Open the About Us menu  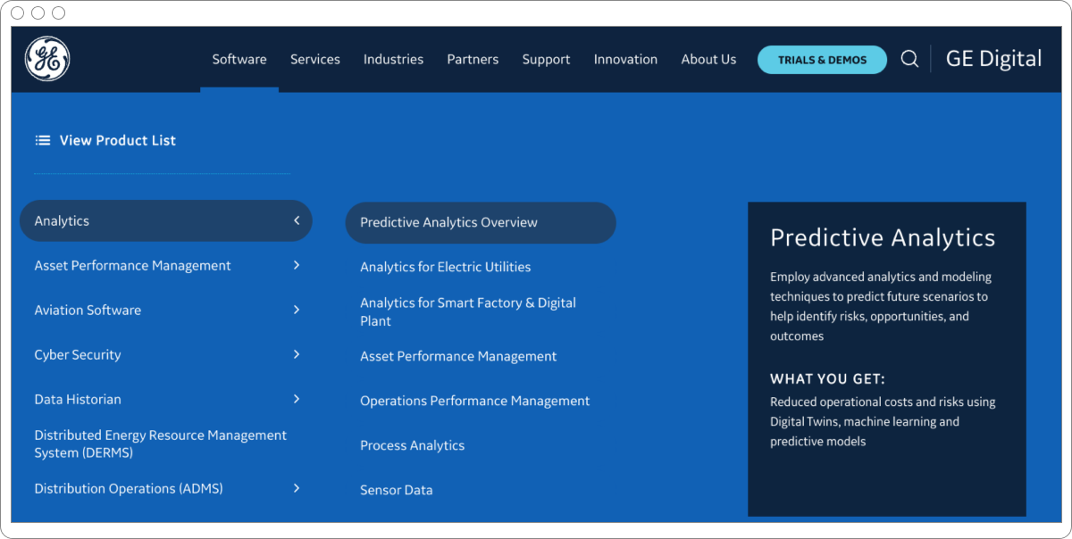[x=708, y=59]
